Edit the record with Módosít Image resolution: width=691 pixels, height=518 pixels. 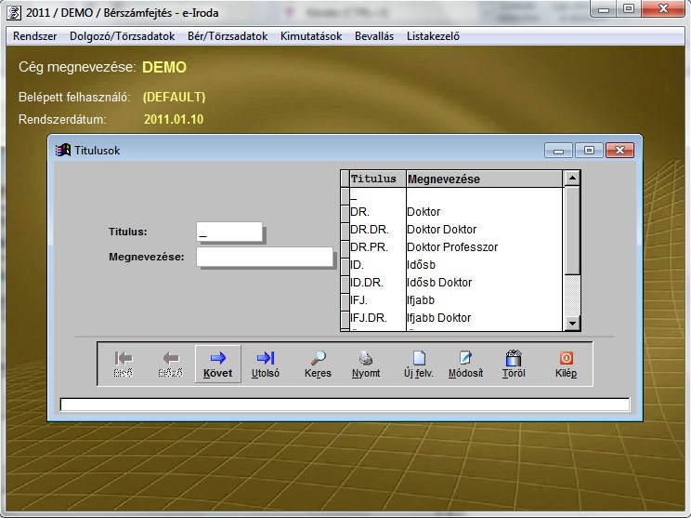[465, 364]
